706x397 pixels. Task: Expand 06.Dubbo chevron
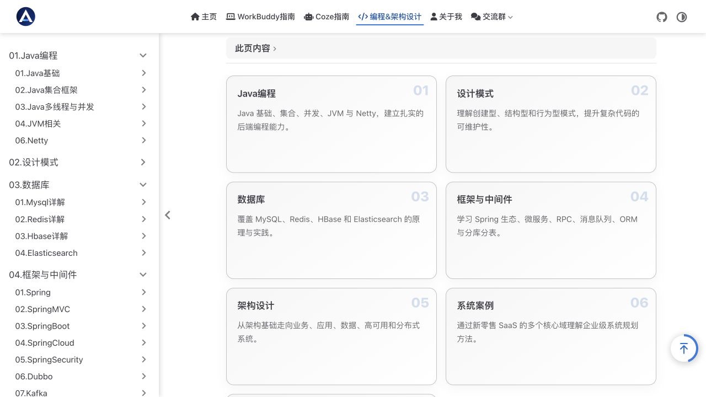(143, 376)
